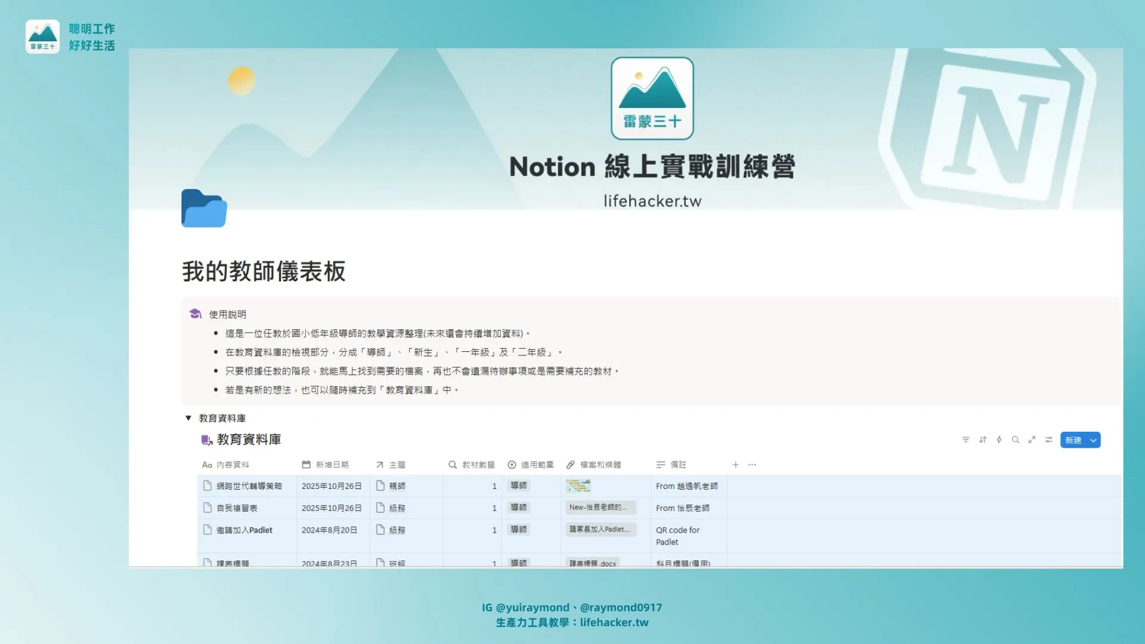Add a new column with the plus icon
Viewport: 1145px width, 644px height.
(736, 465)
